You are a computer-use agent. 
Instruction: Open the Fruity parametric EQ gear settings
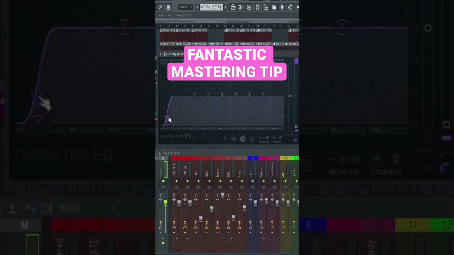pos(165,54)
